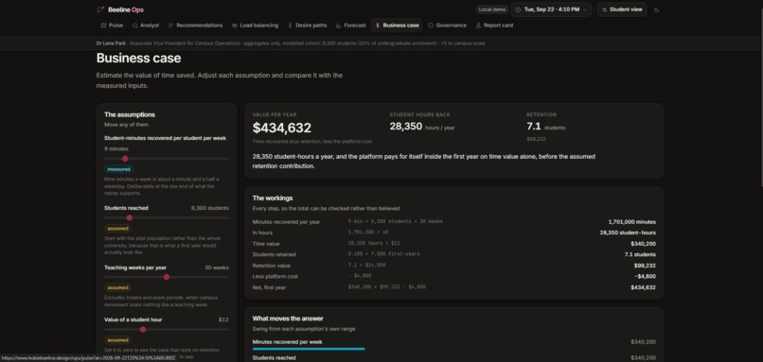Click the What moves the answer heading

point(288,319)
